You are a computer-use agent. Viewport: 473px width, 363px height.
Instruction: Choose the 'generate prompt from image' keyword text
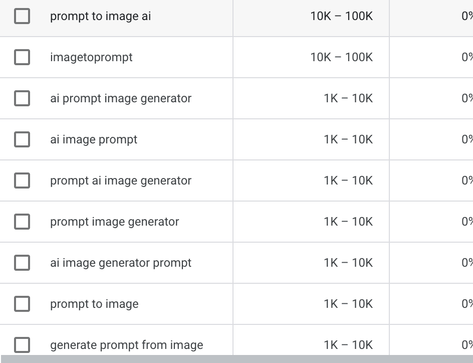tap(126, 345)
